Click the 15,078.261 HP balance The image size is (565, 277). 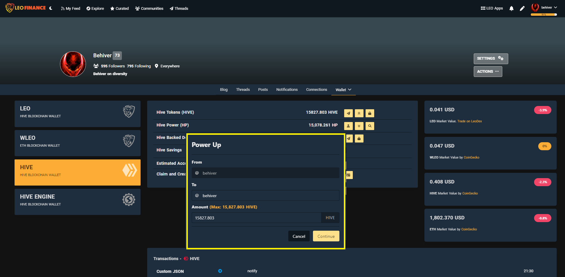tap(323, 125)
